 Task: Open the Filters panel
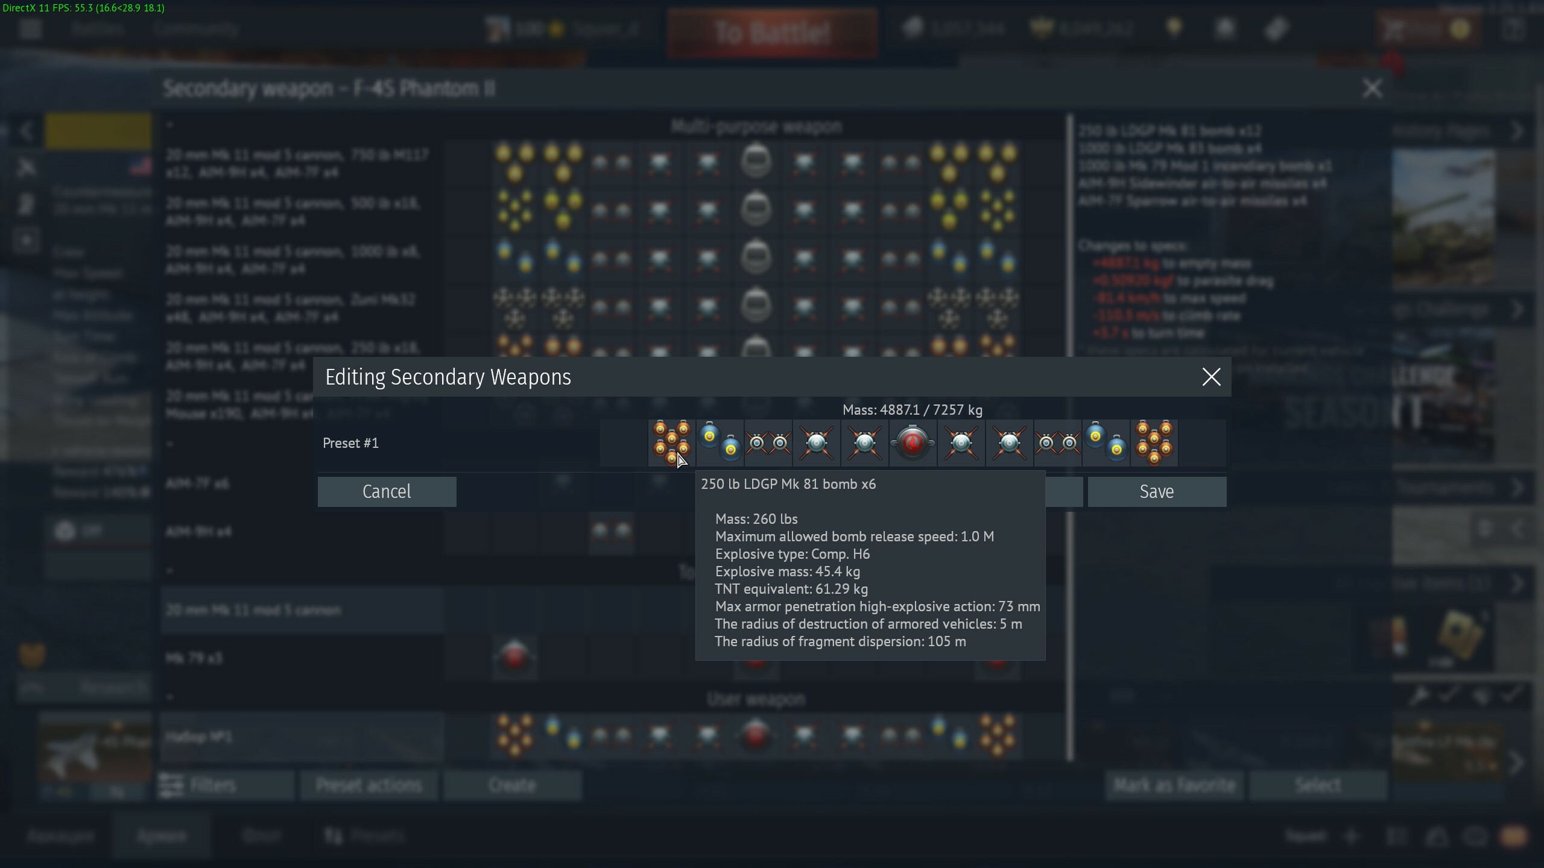(226, 785)
